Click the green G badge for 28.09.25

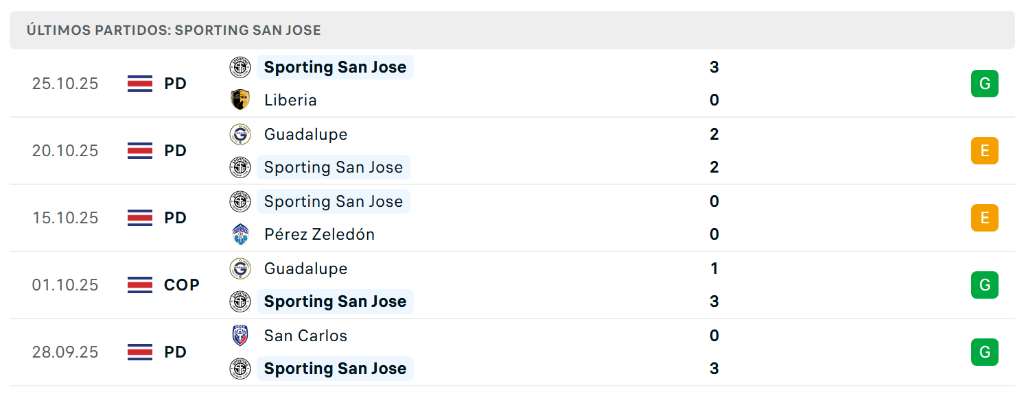[x=984, y=352]
